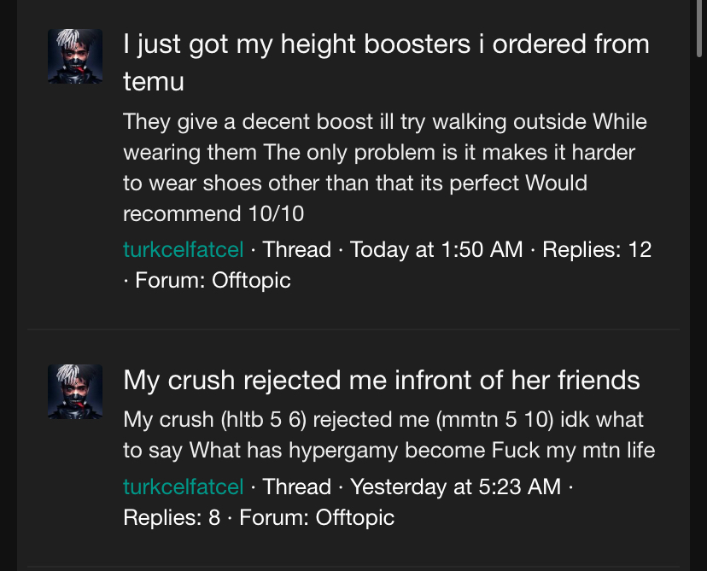Click 'Forum: Offtopic' under height boosters thread
This screenshot has height=571, width=707.
[213, 280]
